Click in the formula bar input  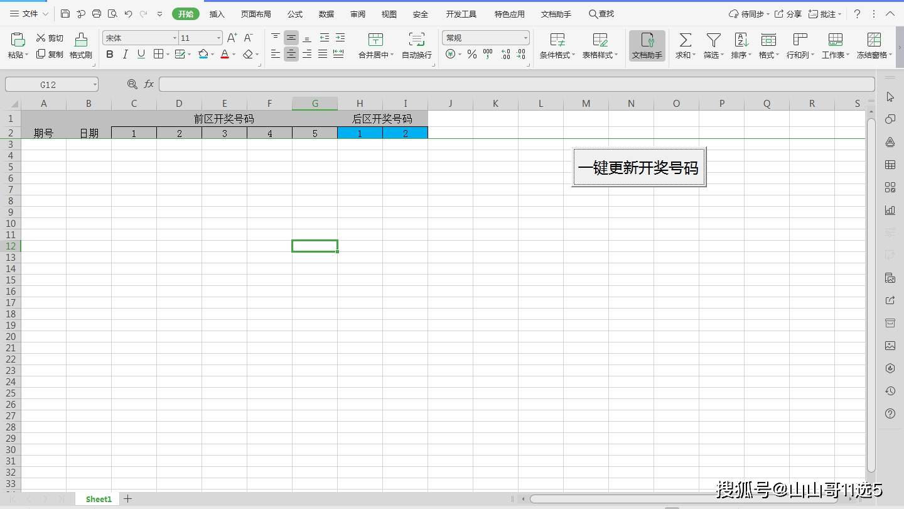pos(517,84)
